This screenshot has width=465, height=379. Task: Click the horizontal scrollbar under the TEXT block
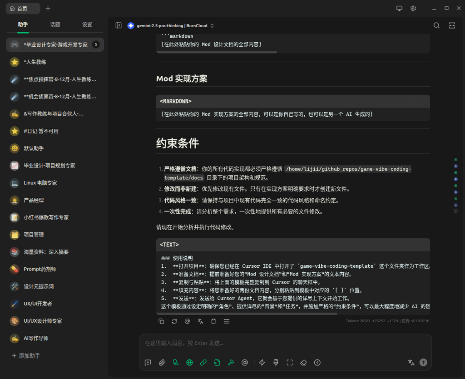click(x=247, y=314)
